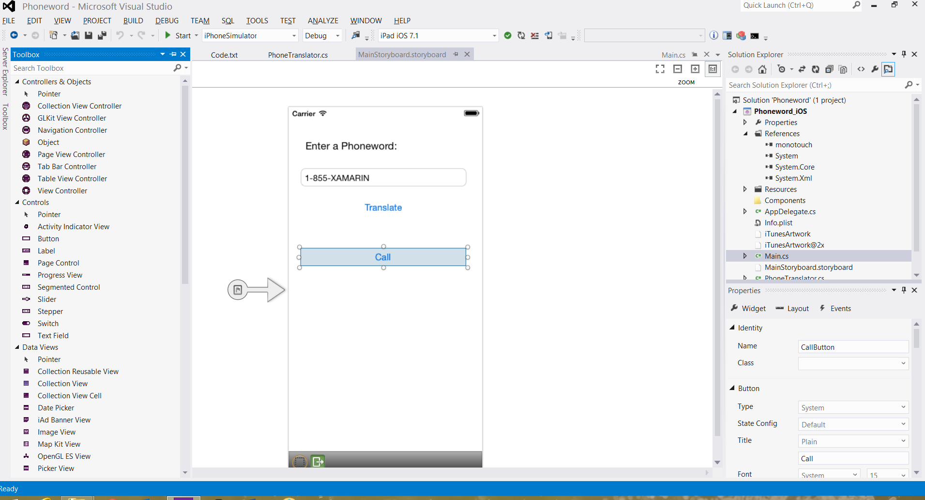
Task: Switch to the PhoneTranslator.cs tab
Action: [298, 55]
